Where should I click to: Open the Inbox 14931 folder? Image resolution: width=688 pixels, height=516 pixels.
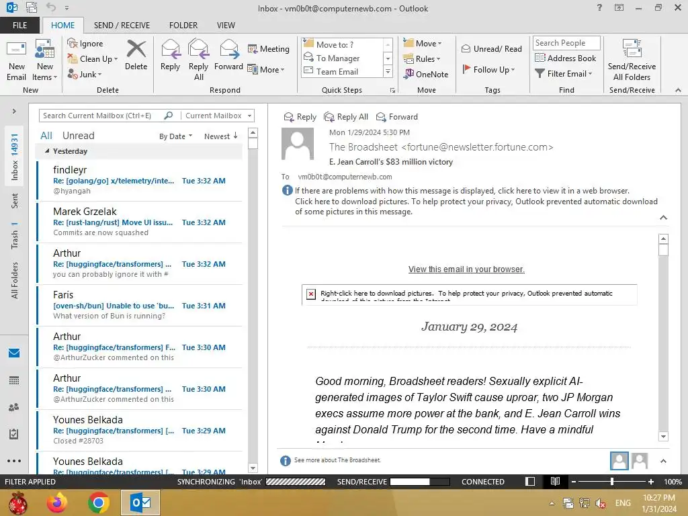tap(15, 157)
